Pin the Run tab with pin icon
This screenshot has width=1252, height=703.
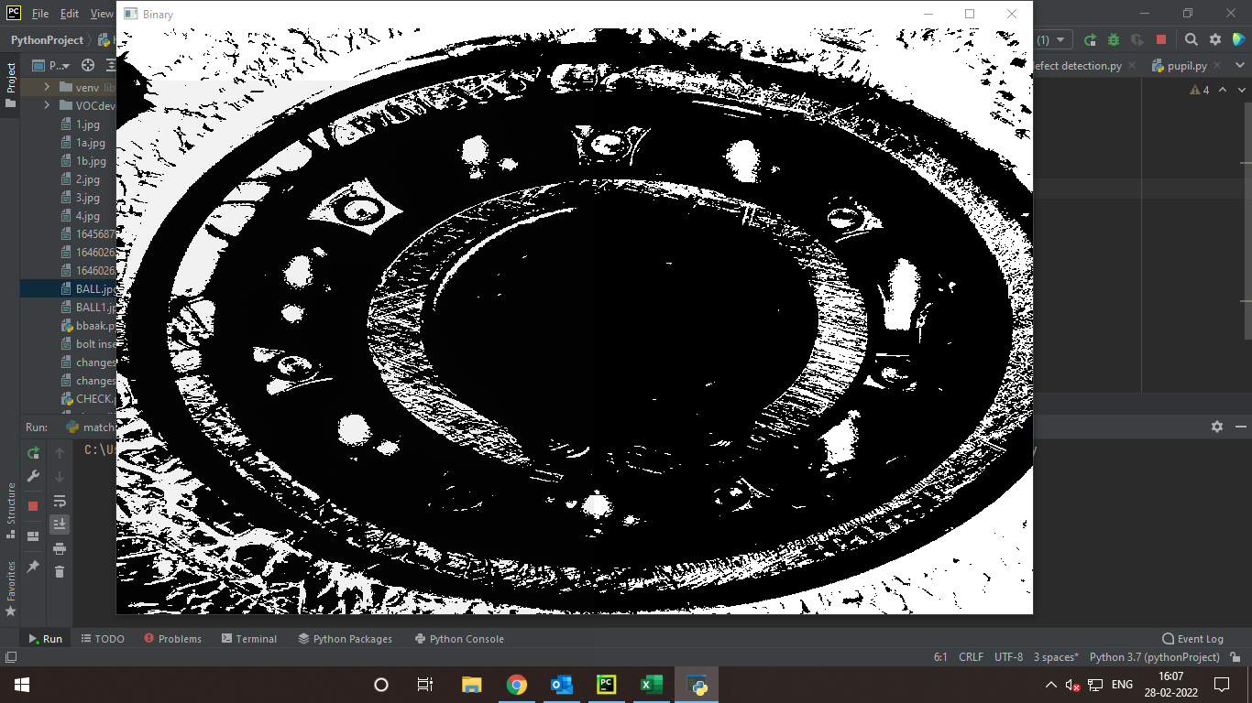pyautogui.click(x=33, y=567)
